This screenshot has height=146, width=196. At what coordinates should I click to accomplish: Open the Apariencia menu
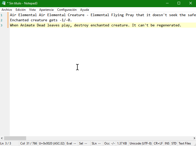coord(46,10)
